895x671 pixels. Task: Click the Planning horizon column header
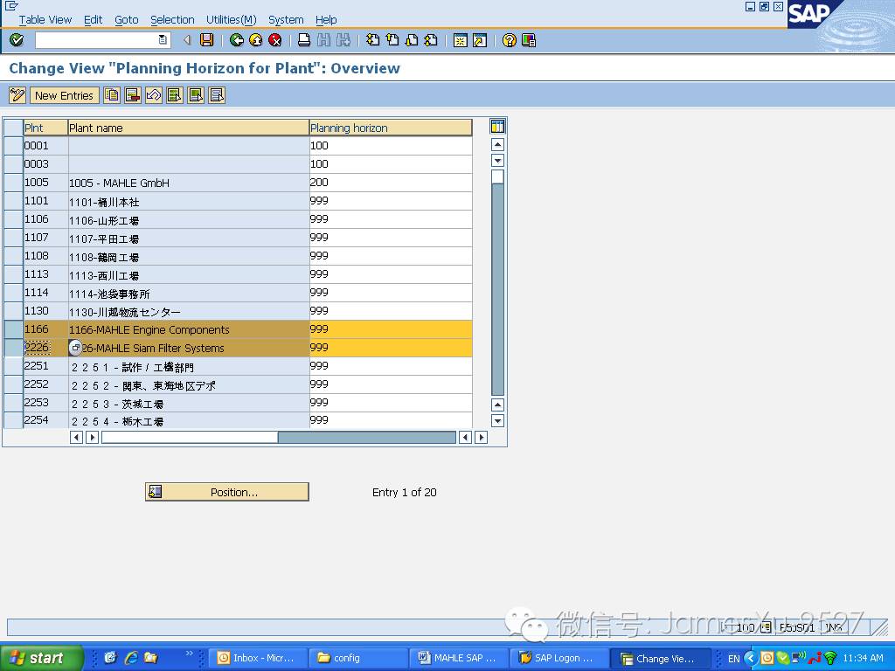pyautogui.click(x=391, y=128)
